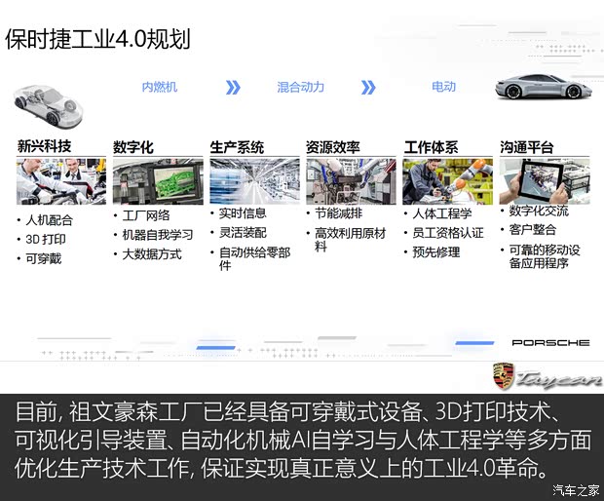Click the silver Porsche concept car image

point(544,87)
